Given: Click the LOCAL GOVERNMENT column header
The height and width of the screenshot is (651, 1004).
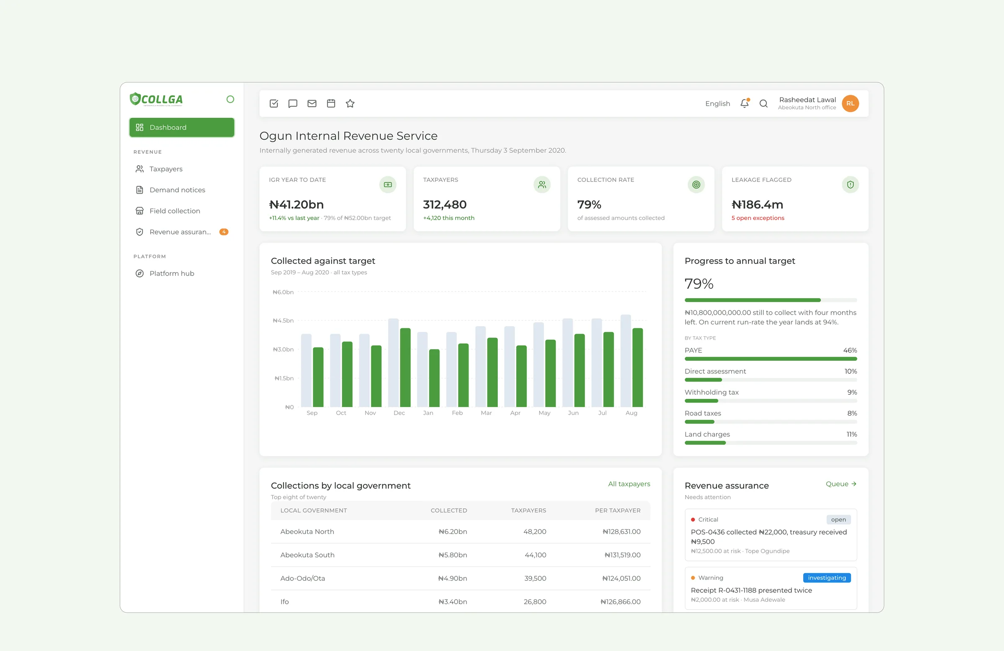Looking at the screenshot, I should tap(313, 510).
